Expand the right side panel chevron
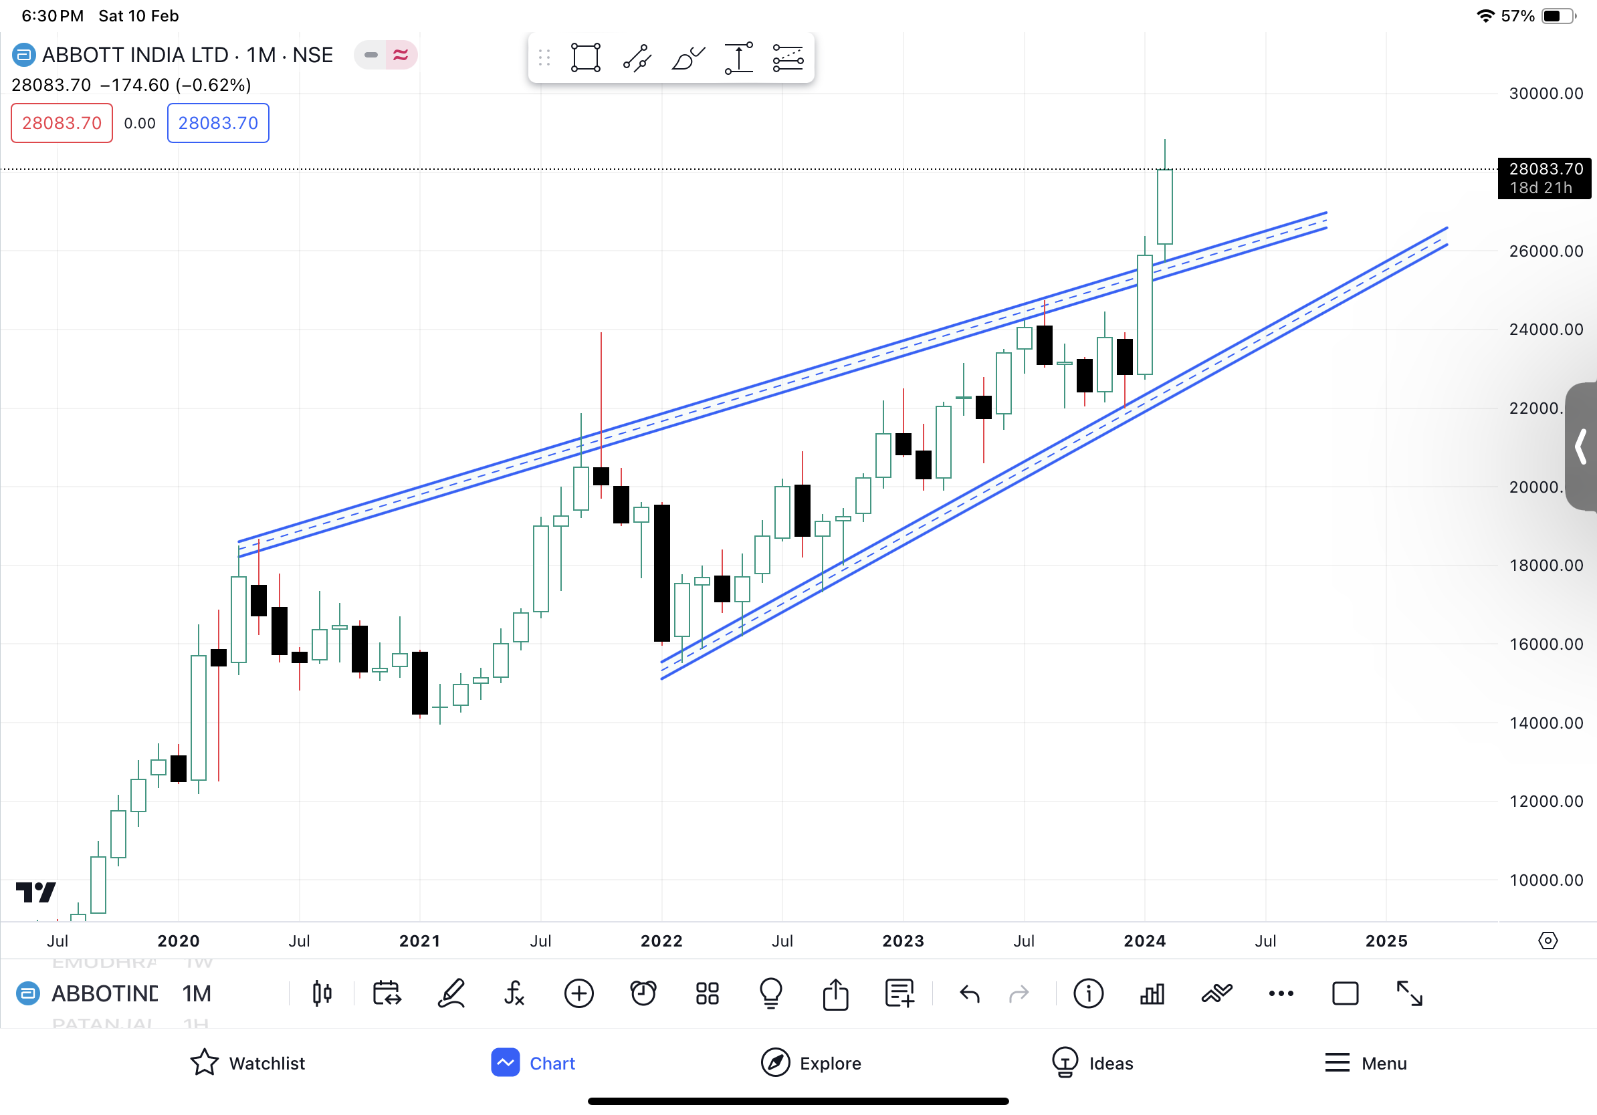This screenshot has width=1597, height=1115. pos(1581,447)
